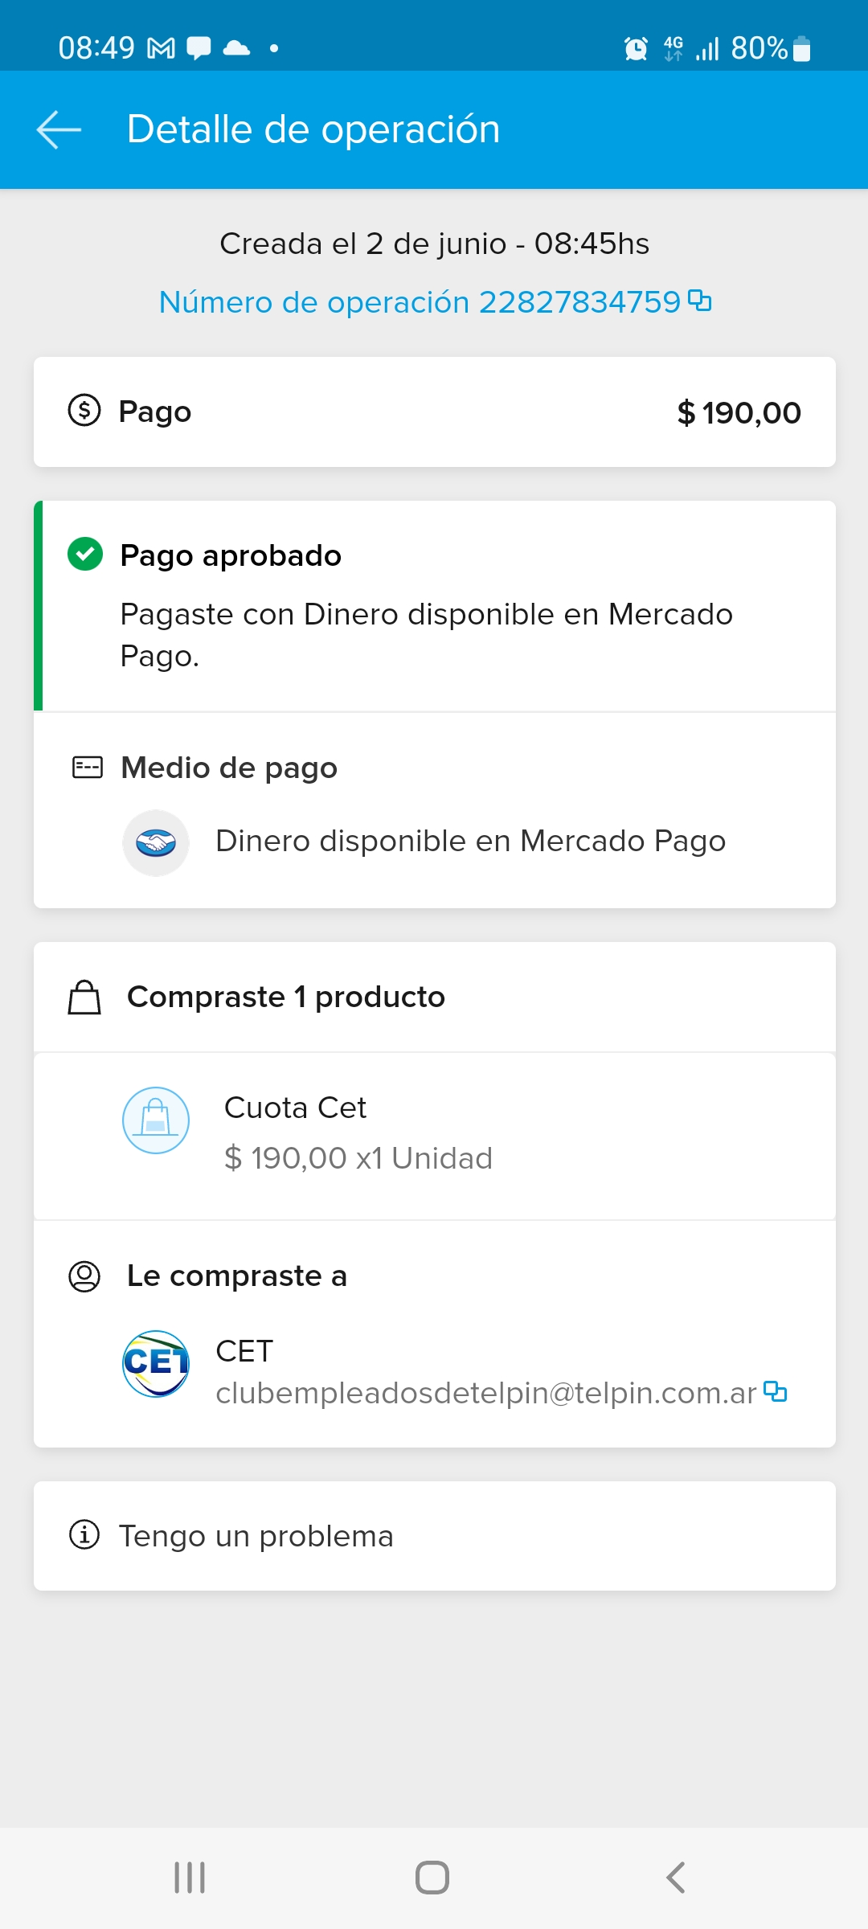Tap Número de operación 22827834759 link
868x1929 pixels.
click(420, 302)
